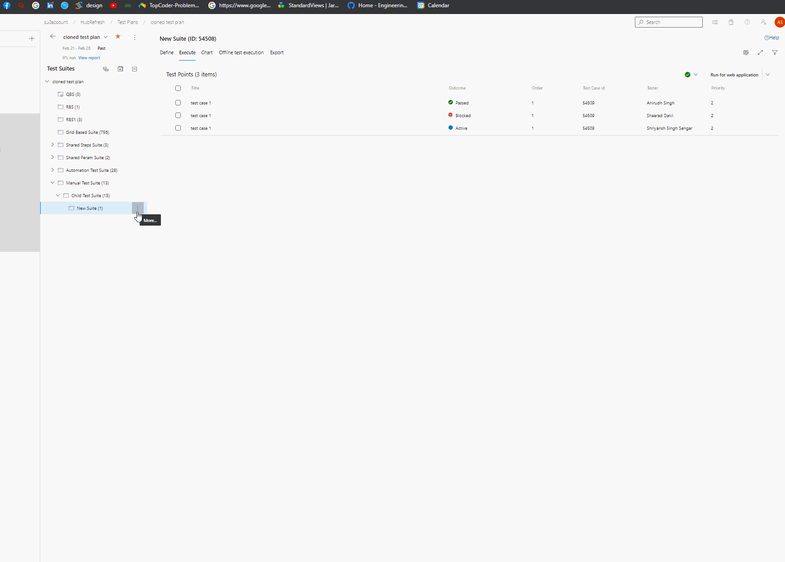This screenshot has width=785, height=562.
Task: Open the Calendar bookmark
Action: tap(433, 5)
